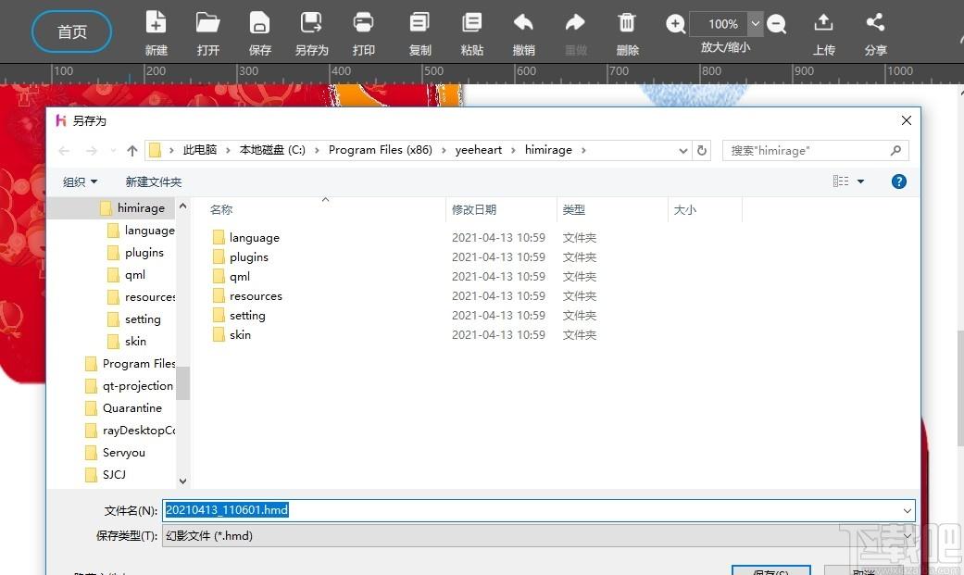Screen dimensions: 964x575
Task: Select skin in the folder tree
Action: pyautogui.click(x=127, y=341)
